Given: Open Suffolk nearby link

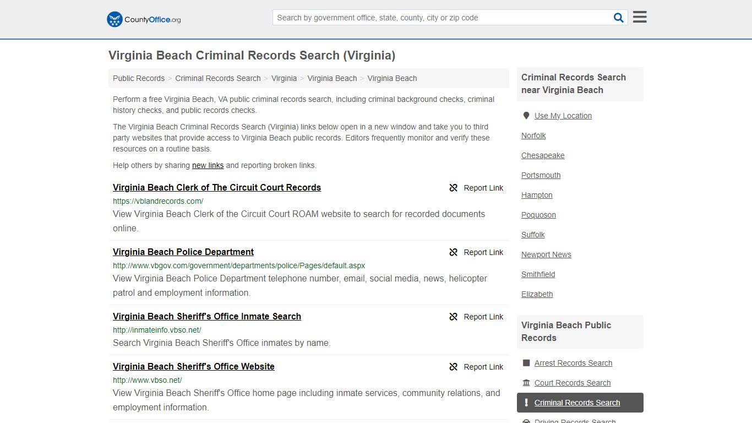Looking at the screenshot, I should [x=533, y=235].
